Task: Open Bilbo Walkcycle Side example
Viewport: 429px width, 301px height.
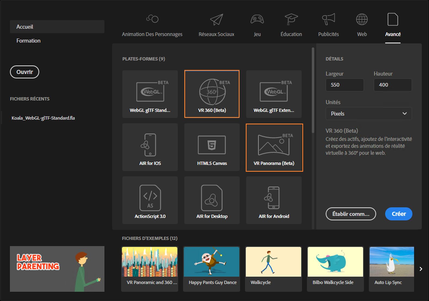Action: coord(335,269)
